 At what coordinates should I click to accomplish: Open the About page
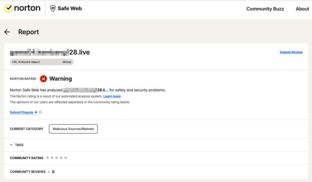tap(302, 9)
